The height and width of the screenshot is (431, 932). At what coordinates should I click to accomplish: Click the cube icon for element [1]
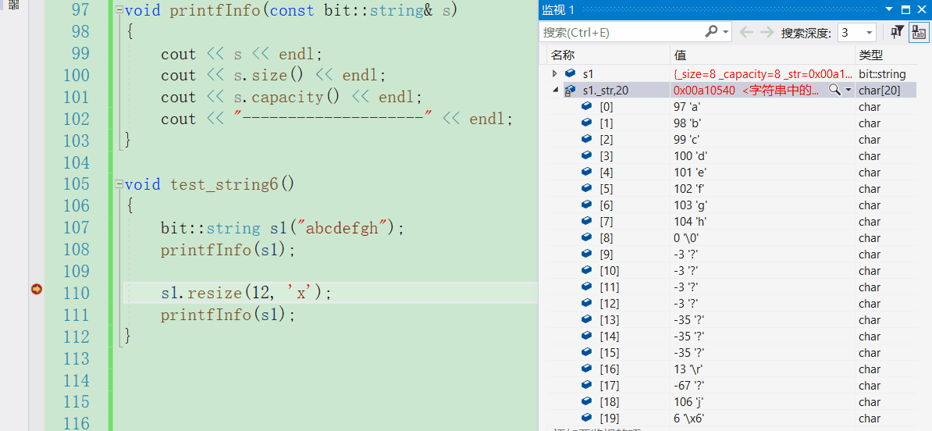587,123
